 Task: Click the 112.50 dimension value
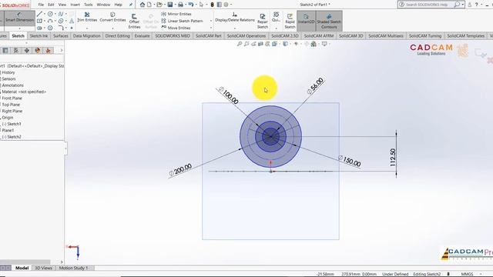[393, 157]
